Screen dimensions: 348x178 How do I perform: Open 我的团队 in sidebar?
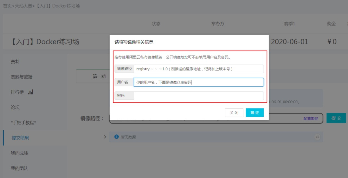pyautogui.click(x=19, y=168)
